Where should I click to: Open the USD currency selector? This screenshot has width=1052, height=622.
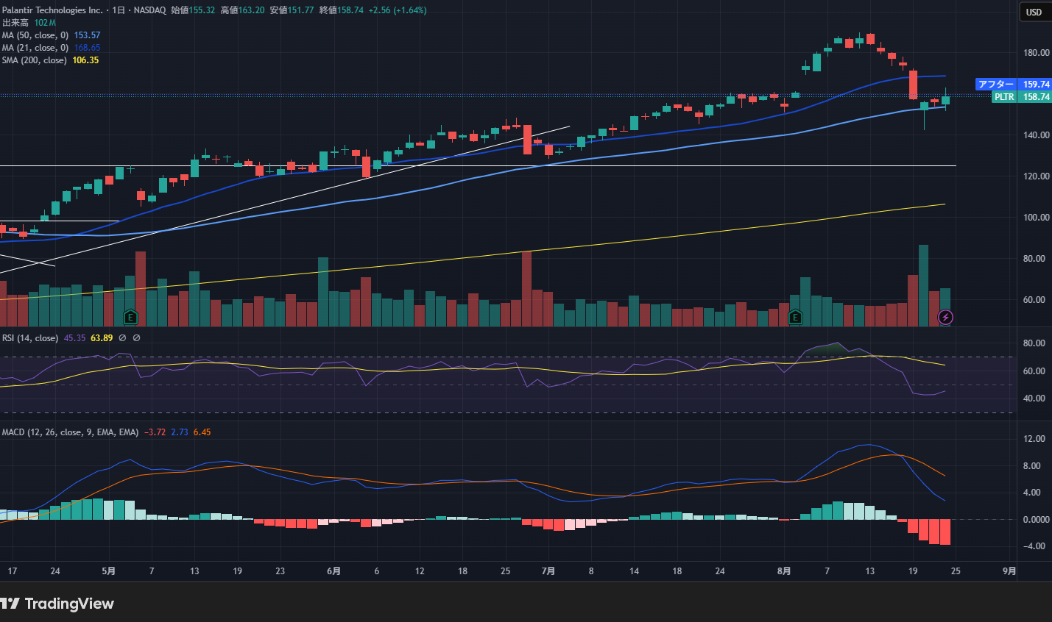[x=1034, y=12]
